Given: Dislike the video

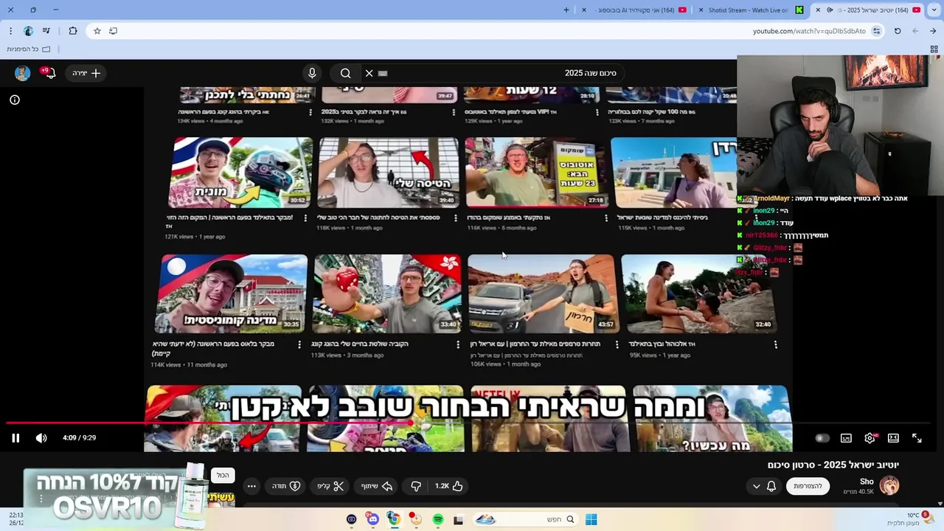Looking at the screenshot, I should [416, 486].
